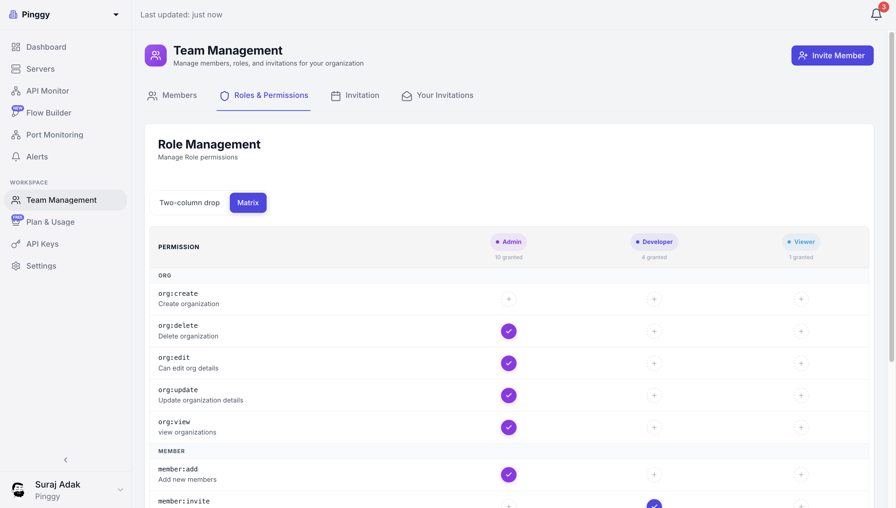Image resolution: width=896 pixels, height=508 pixels.
Task: Grant member:add to Developer
Action: (654, 475)
